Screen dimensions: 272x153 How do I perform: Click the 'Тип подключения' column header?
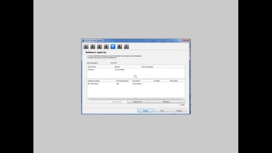122,81
